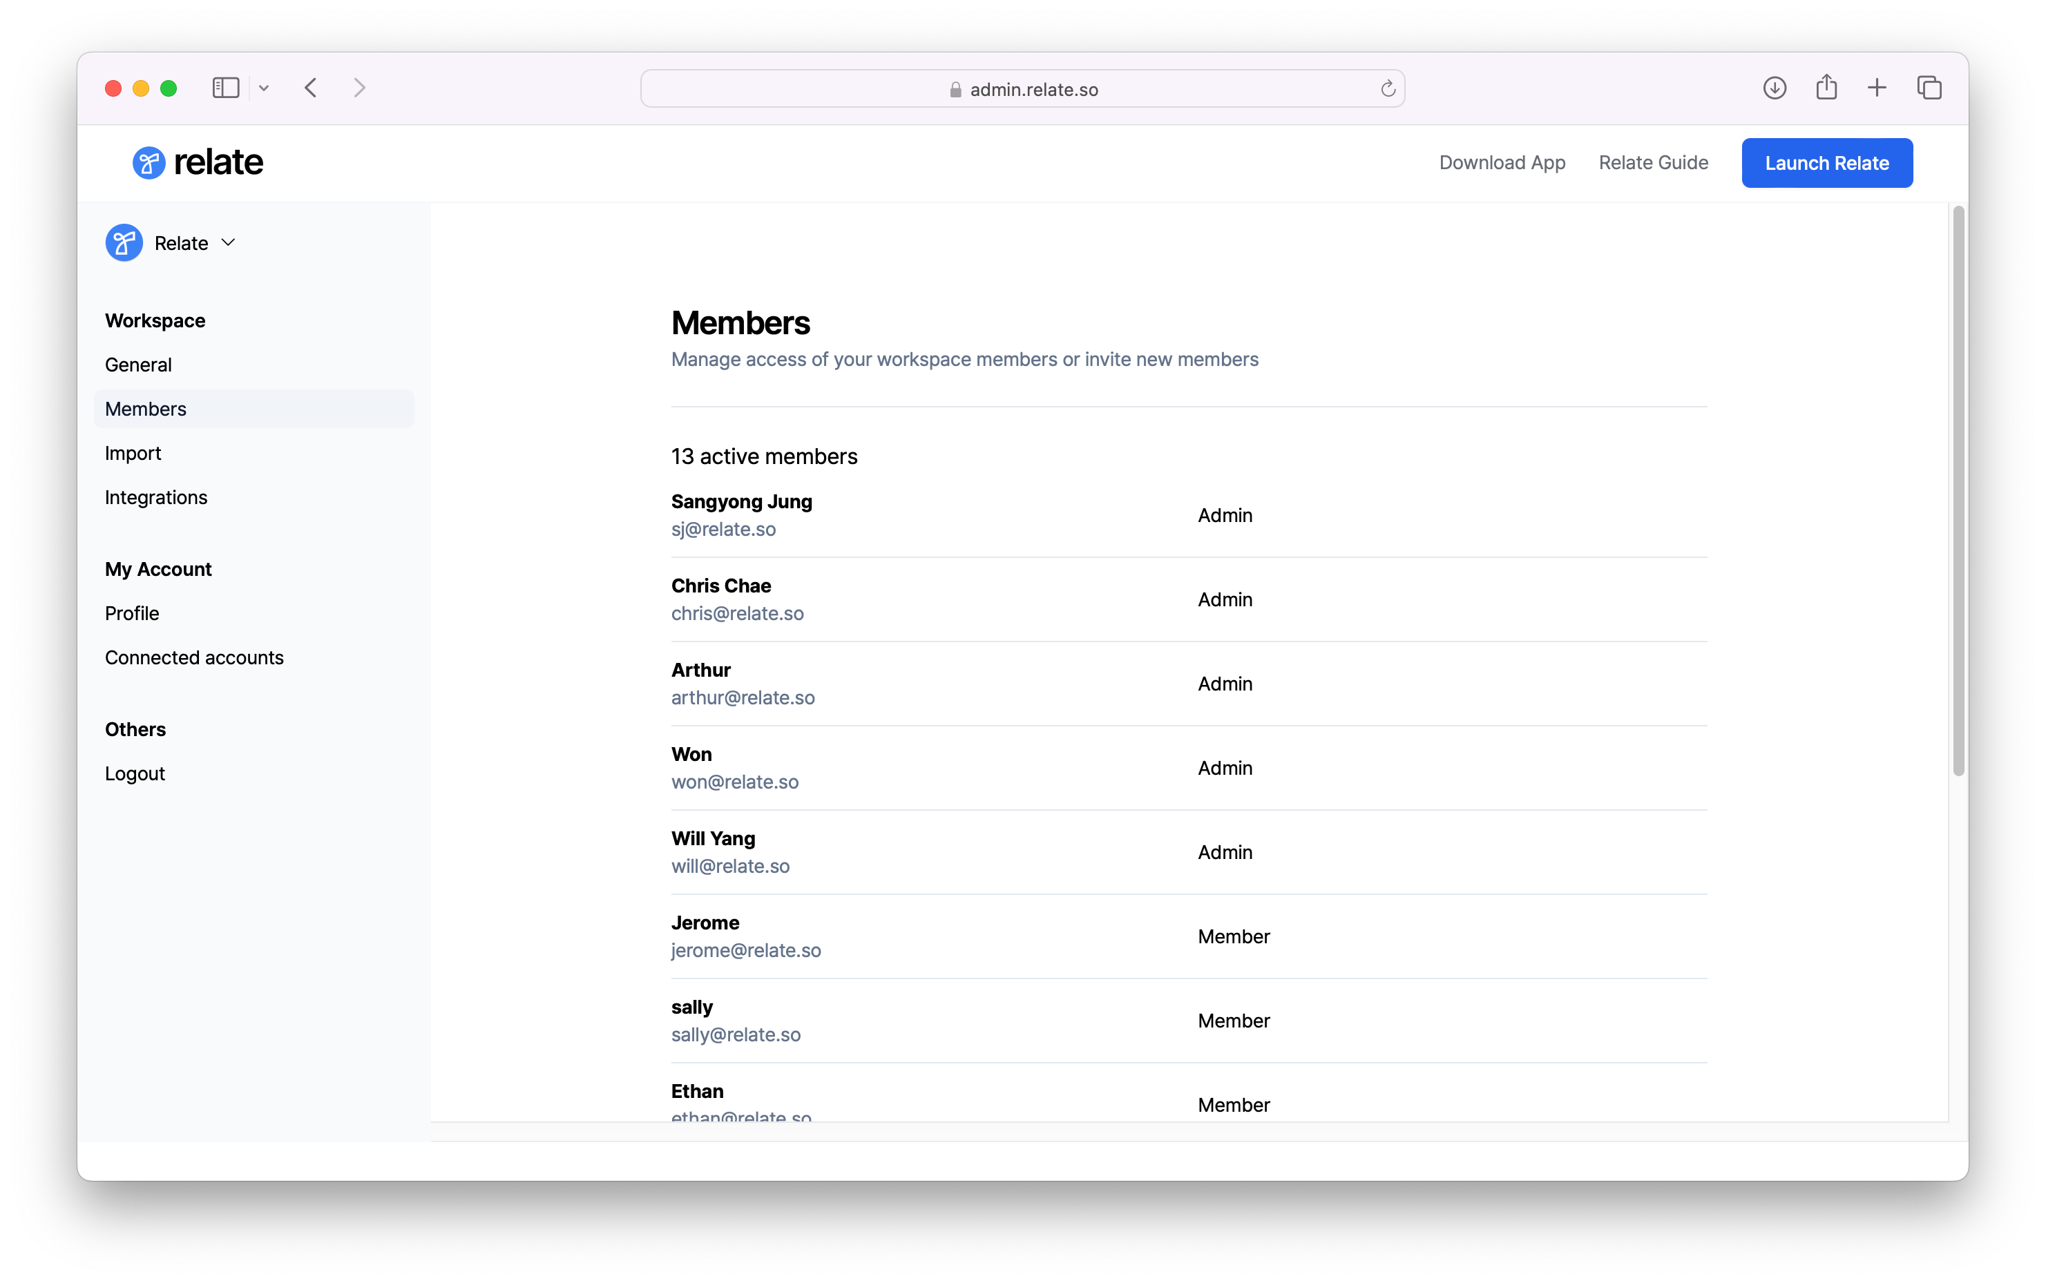Open a new tab with plus icon
The width and height of the screenshot is (2046, 1283).
[x=1877, y=88]
